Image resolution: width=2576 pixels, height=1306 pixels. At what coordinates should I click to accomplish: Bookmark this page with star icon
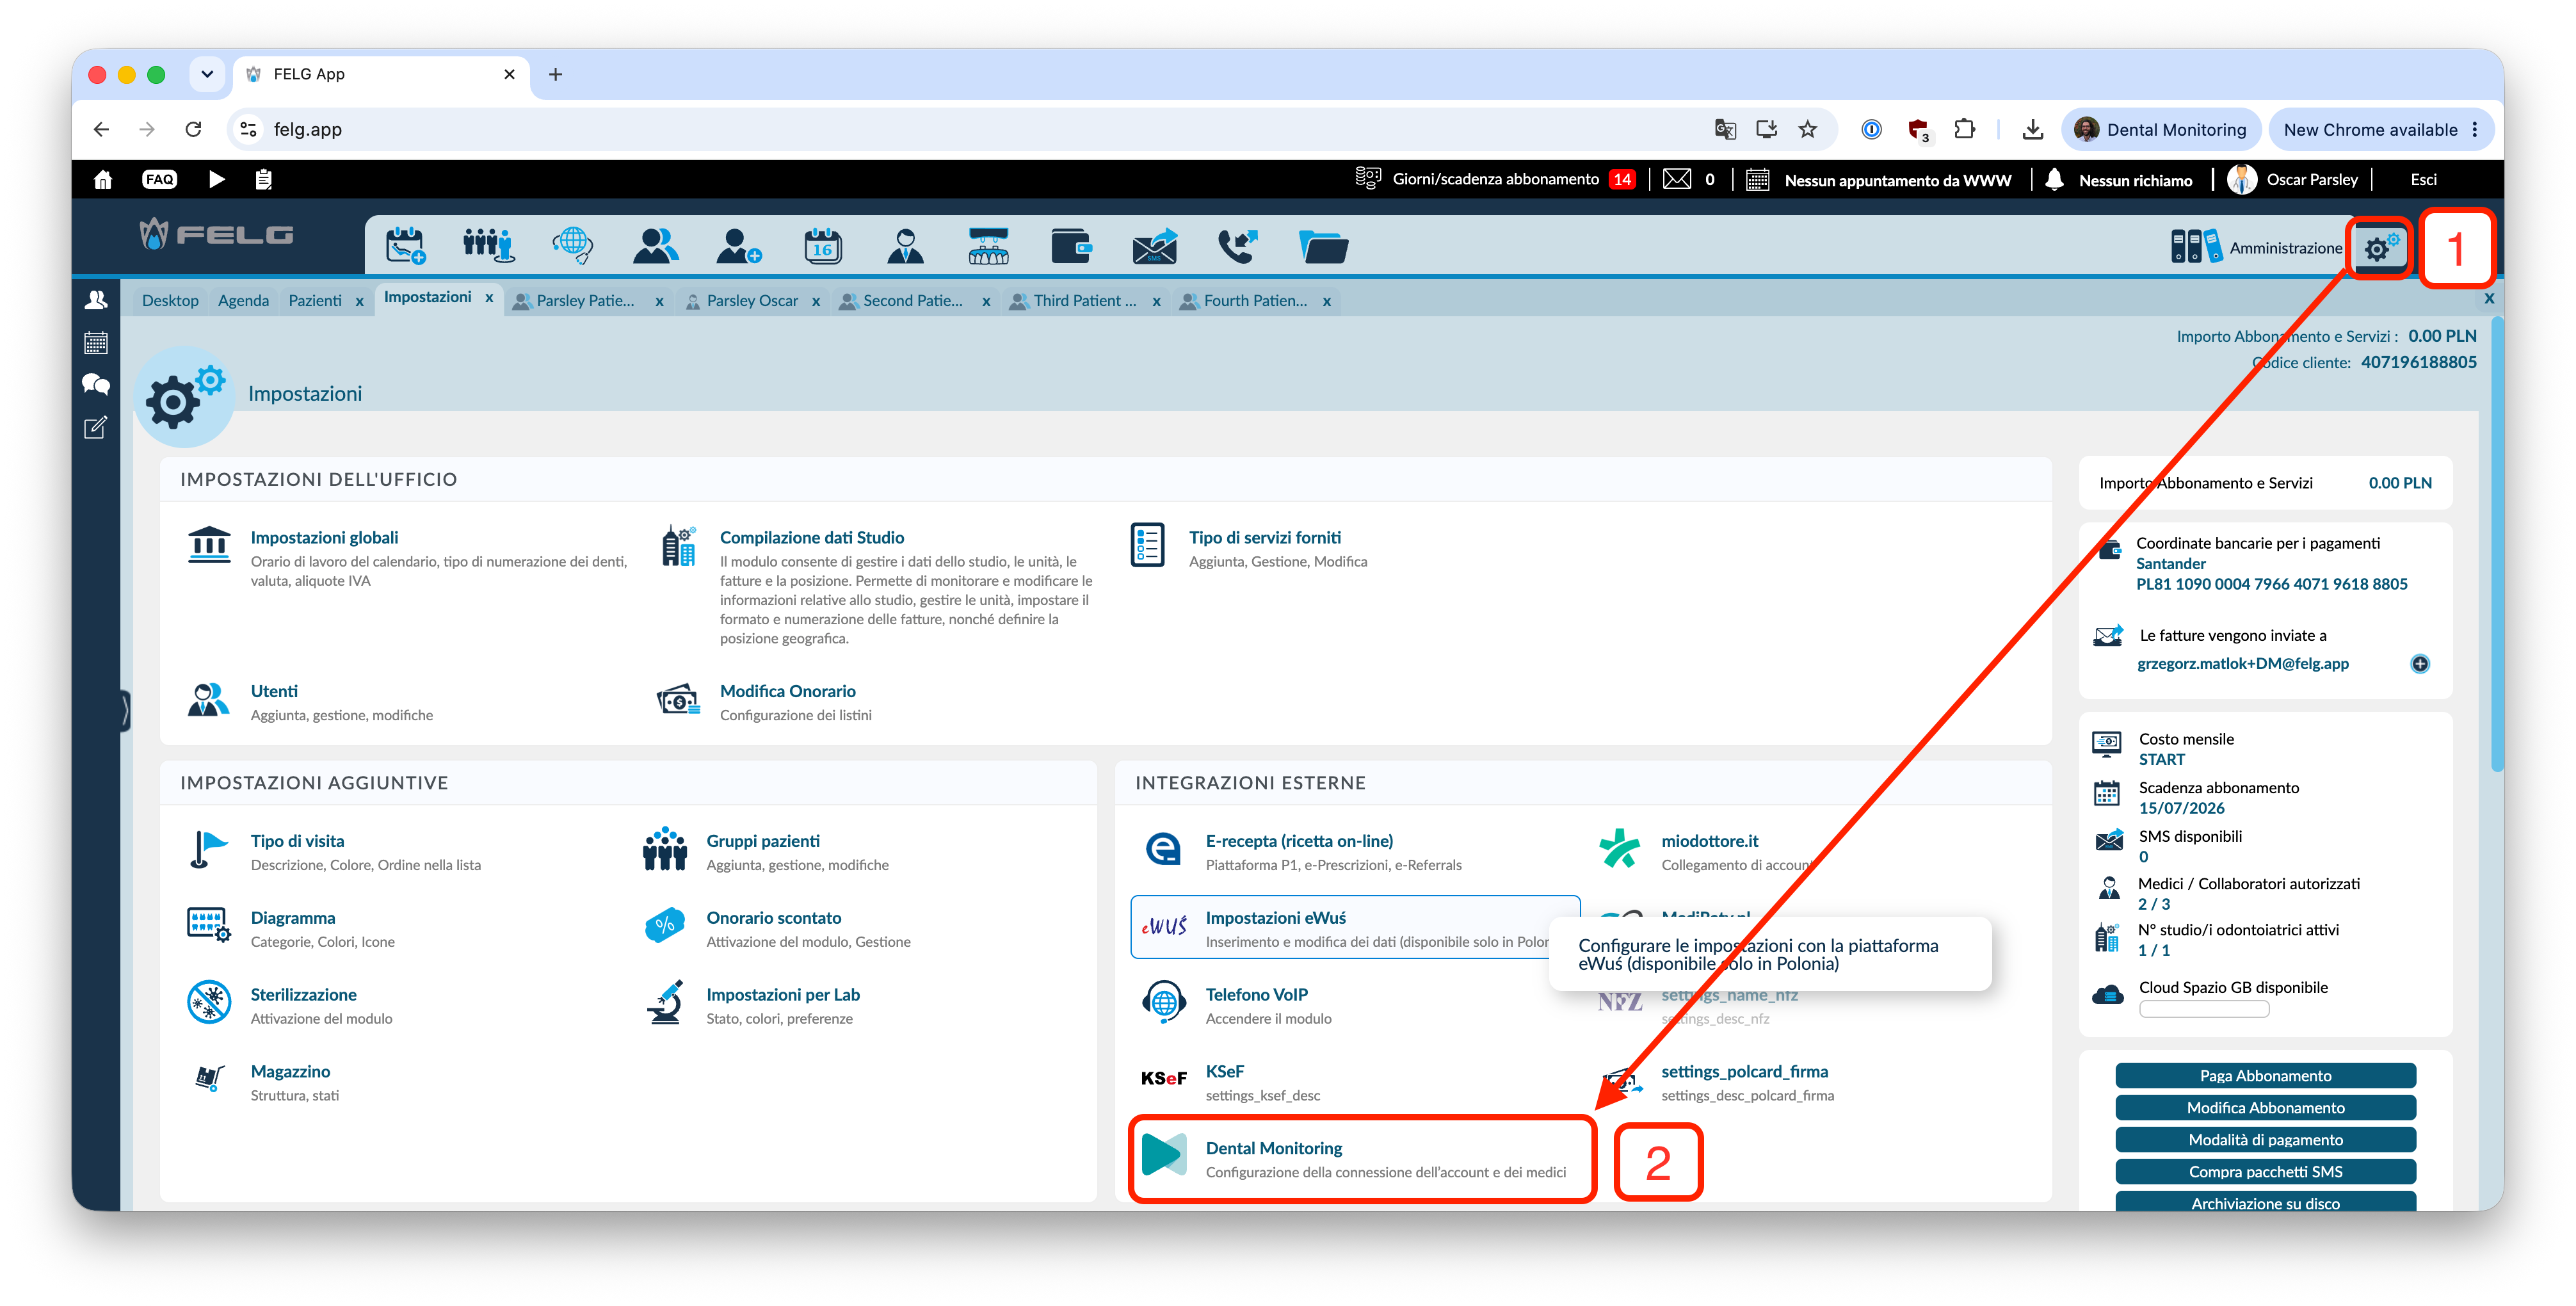1807,129
